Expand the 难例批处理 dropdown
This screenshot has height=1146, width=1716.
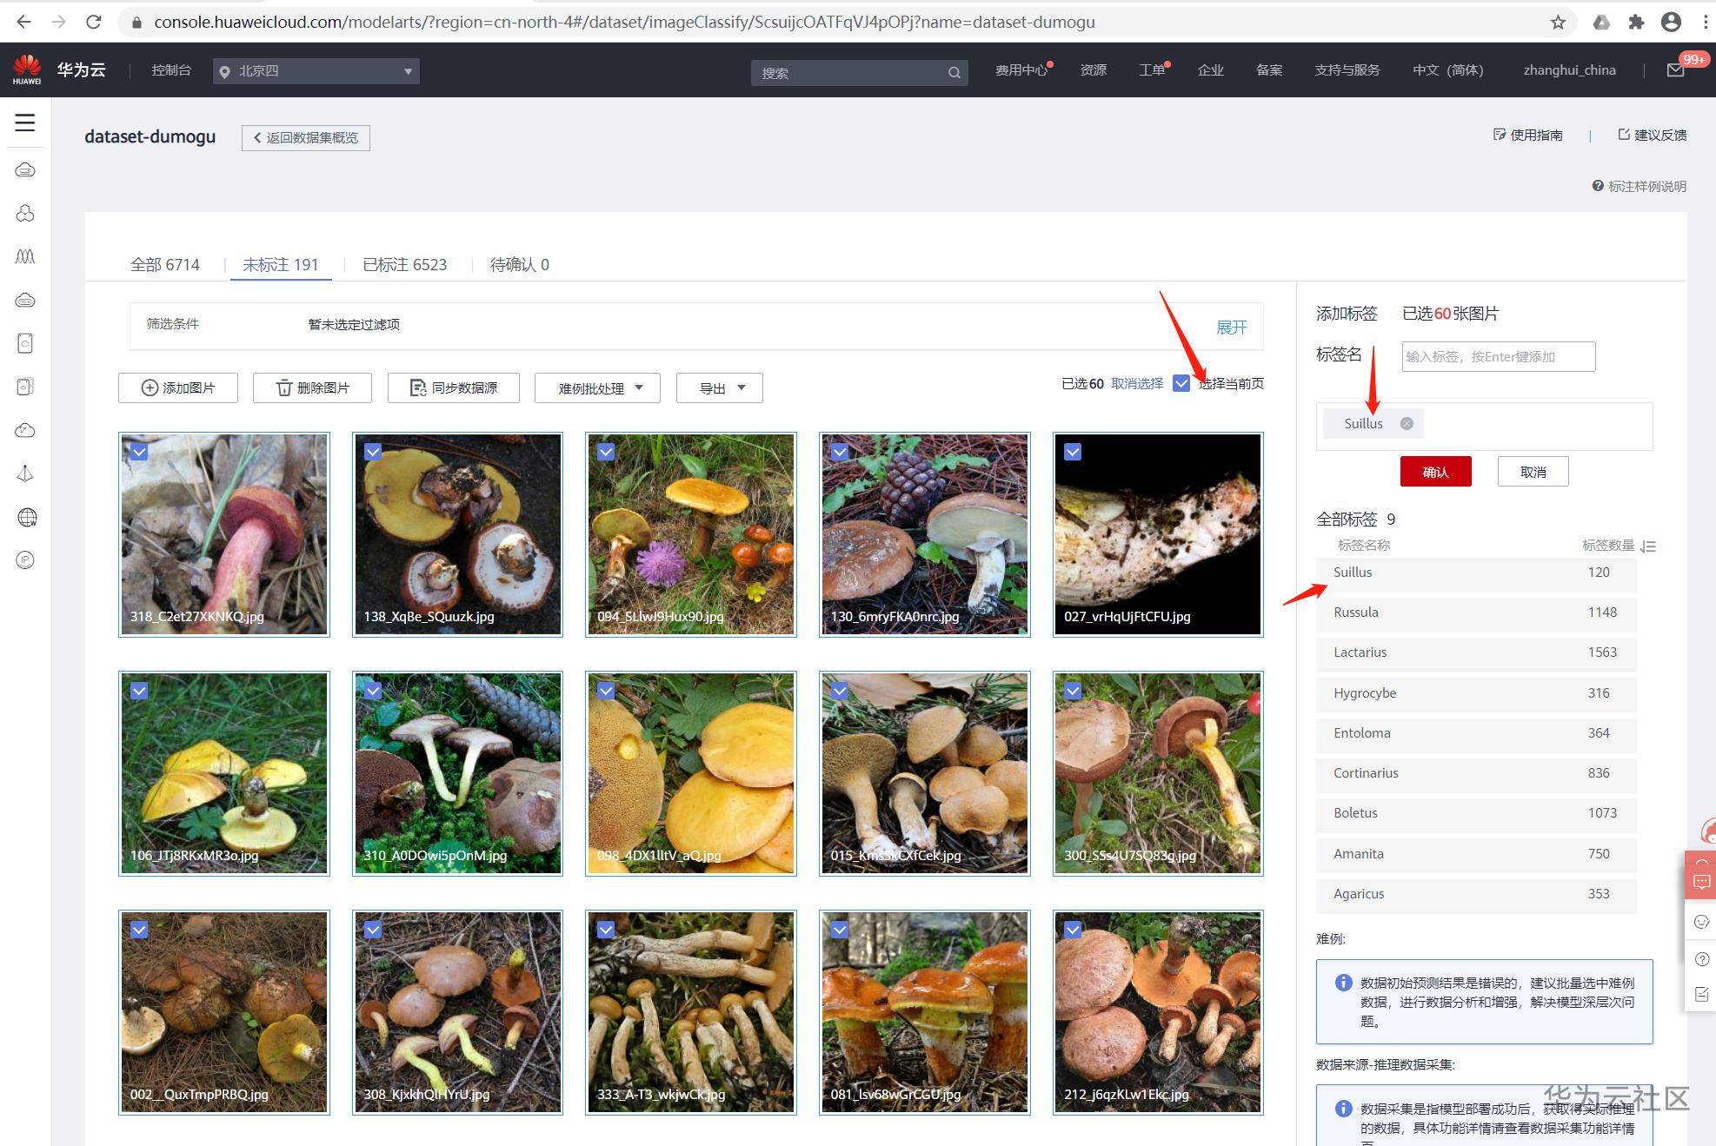pos(598,388)
